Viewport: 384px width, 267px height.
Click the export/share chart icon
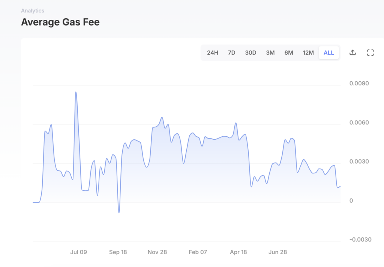[x=352, y=52]
